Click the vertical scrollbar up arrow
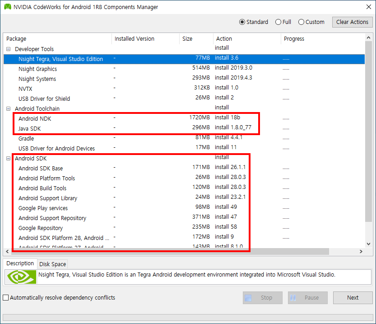Screen dimensions: 376x324 point(369,38)
